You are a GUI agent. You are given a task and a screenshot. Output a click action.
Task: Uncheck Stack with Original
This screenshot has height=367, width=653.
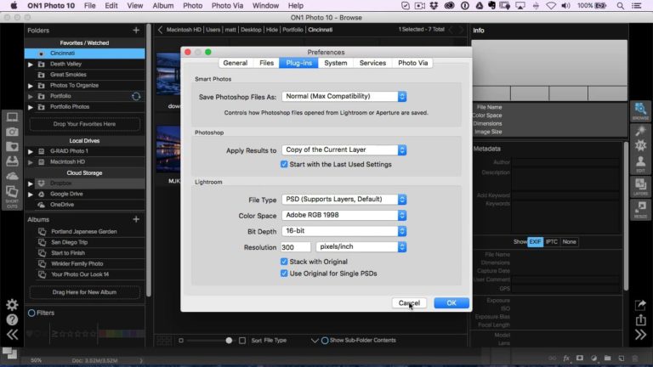pos(284,262)
